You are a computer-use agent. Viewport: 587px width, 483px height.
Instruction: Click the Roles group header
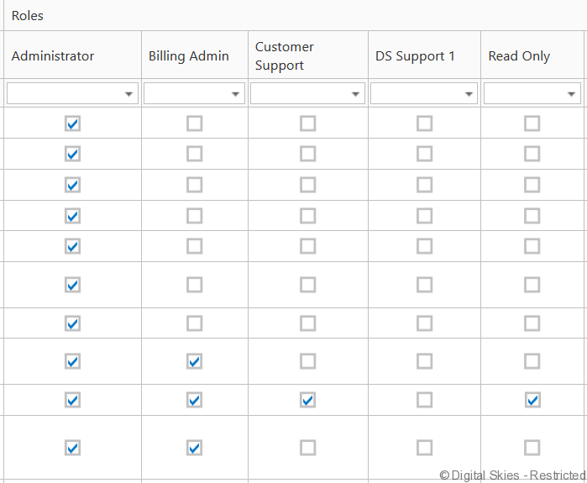[x=28, y=16]
